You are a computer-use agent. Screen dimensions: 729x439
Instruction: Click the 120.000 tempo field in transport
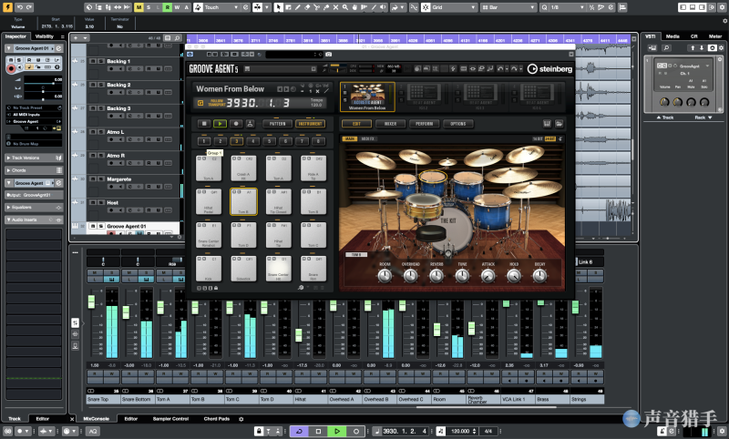click(460, 431)
